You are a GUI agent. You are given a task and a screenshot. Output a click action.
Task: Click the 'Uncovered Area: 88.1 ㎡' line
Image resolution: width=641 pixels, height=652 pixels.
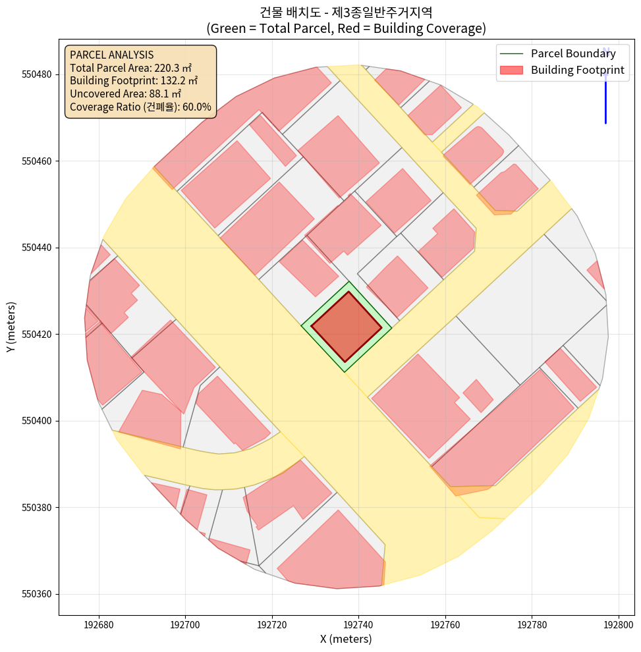click(x=125, y=94)
